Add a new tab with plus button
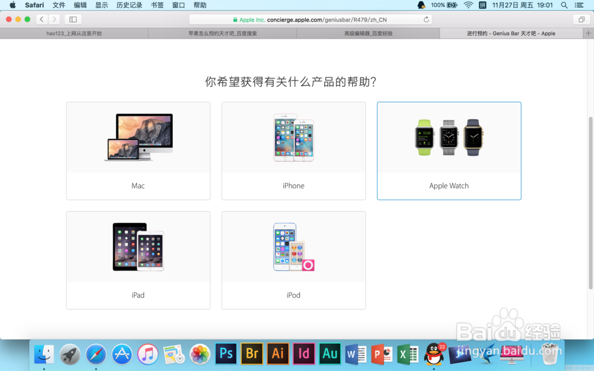This screenshot has height=371, width=594. (588, 33)
